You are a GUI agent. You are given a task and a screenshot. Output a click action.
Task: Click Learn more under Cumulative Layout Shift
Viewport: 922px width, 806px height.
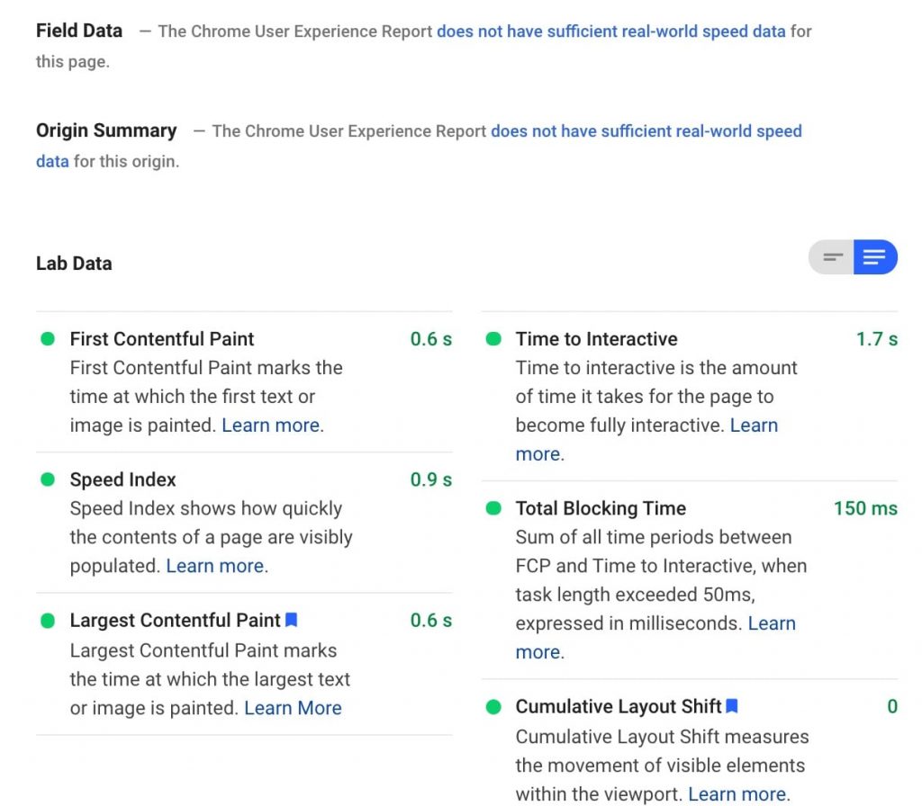point(736,793)
